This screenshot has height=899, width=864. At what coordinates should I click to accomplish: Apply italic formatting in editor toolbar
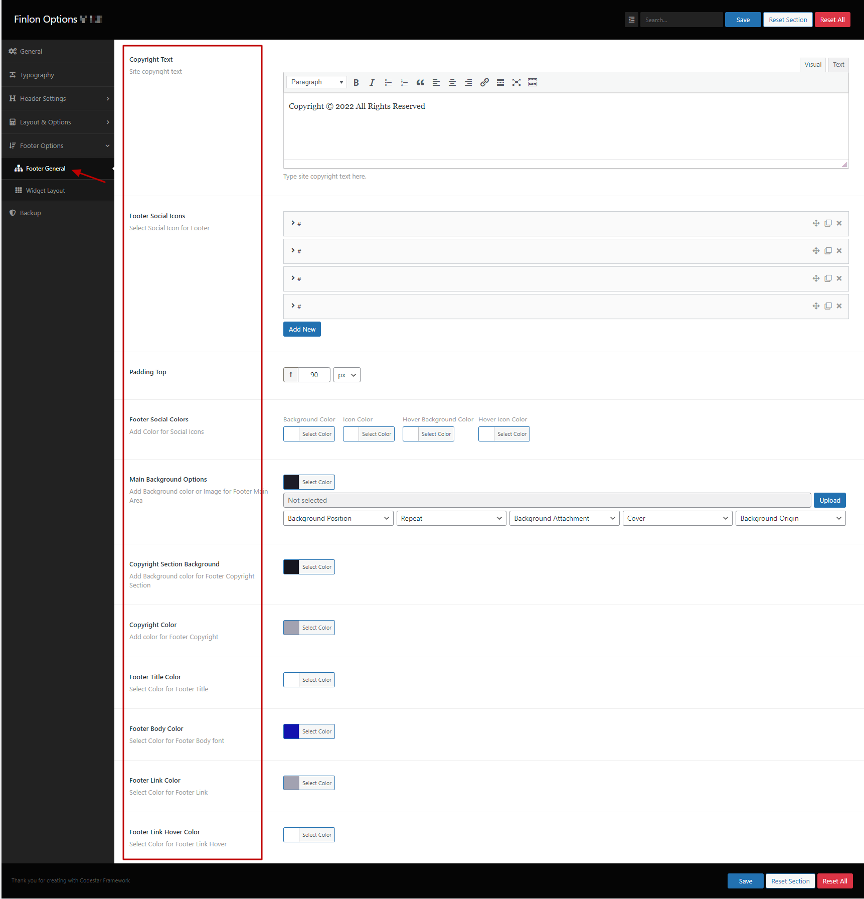point(372,83)
